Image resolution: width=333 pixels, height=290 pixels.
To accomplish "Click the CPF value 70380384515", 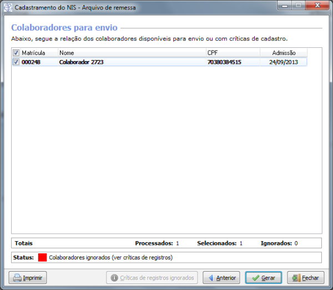I will click(224, 62).
